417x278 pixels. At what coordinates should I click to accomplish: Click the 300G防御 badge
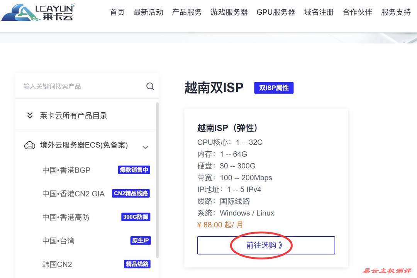click(x=136, y=217)
